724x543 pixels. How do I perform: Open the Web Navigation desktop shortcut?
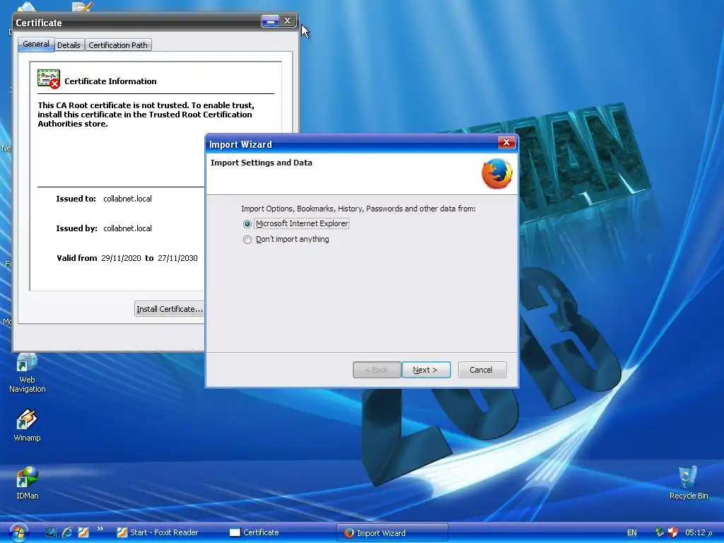28,373
